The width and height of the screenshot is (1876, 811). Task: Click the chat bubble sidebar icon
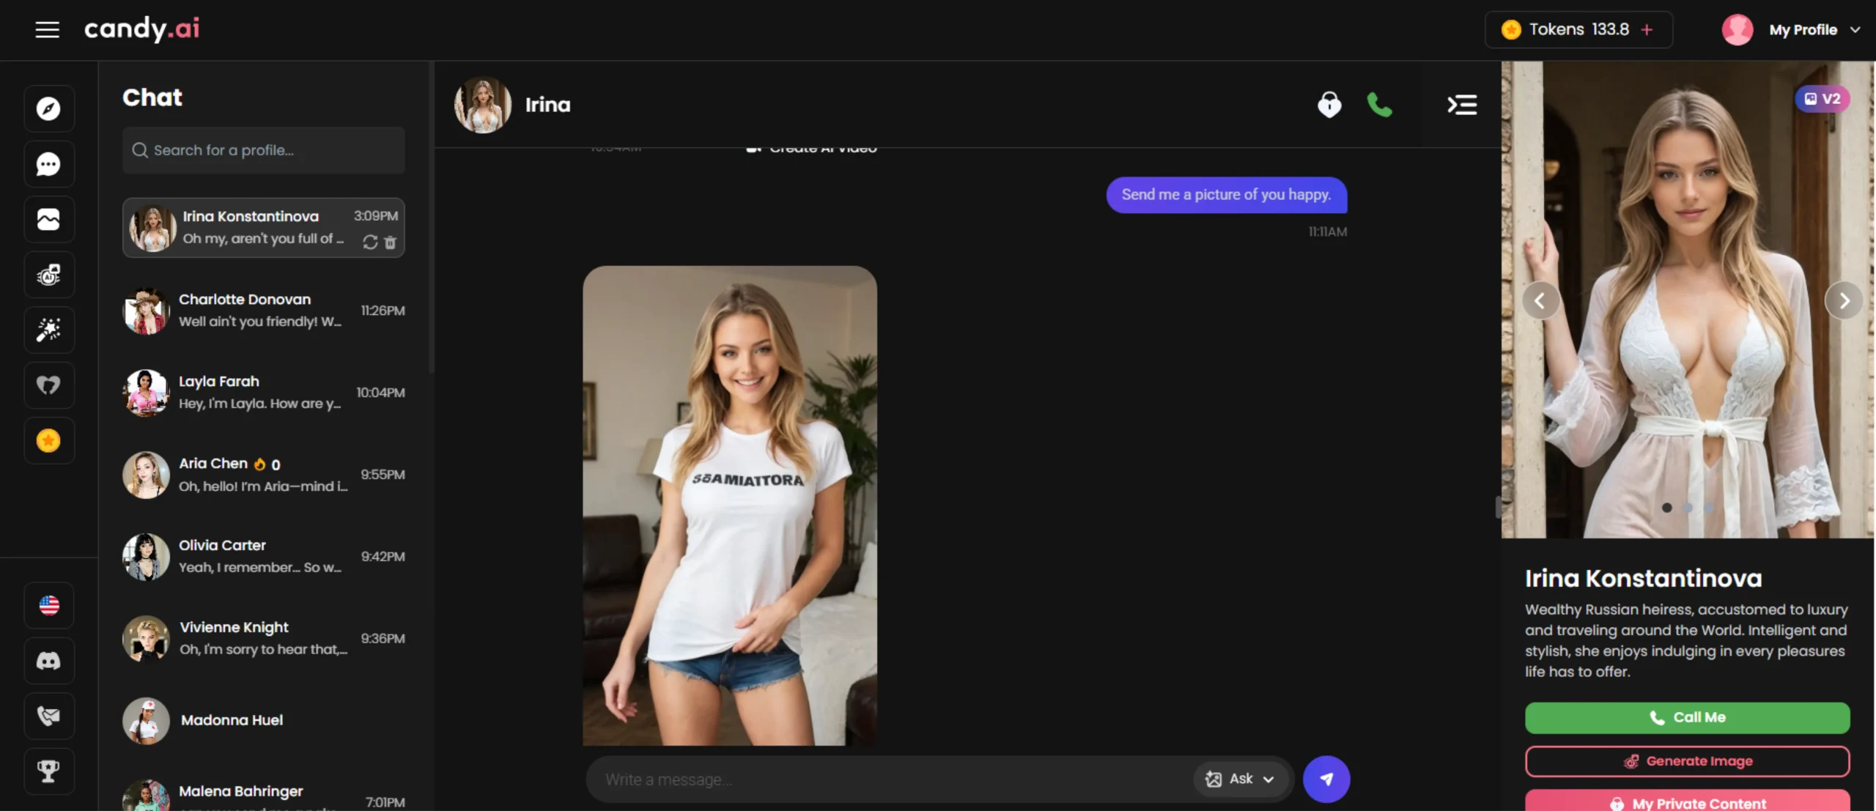(48, 164)
